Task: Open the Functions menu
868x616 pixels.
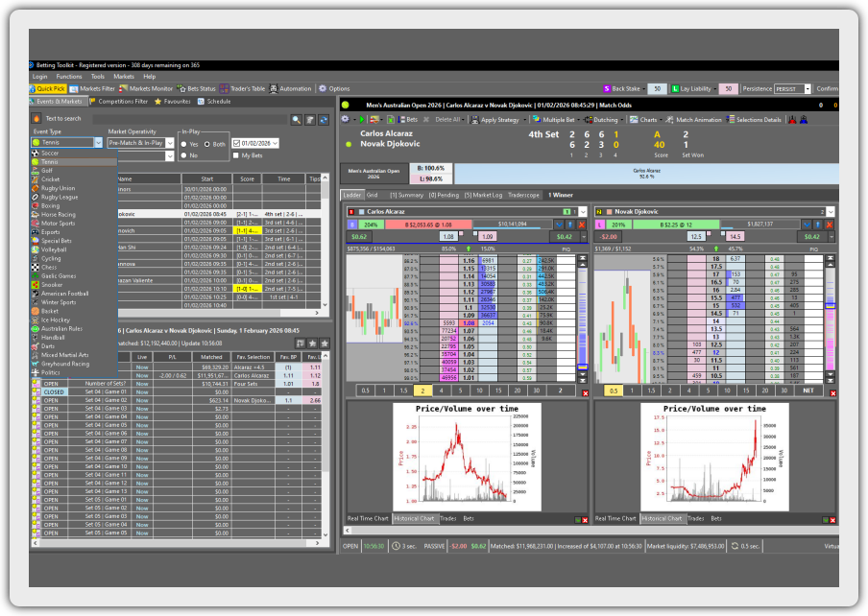Action: coord(68,77)
